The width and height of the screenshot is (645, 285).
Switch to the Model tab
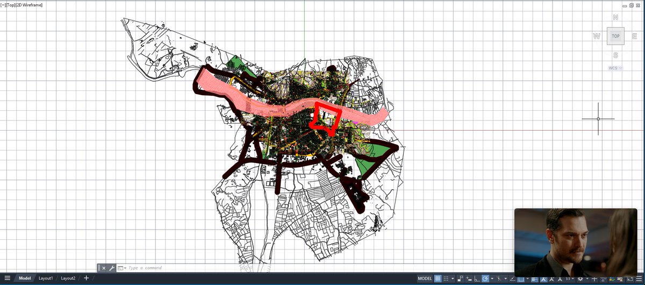pyautogui.click(x=25, y=278)
